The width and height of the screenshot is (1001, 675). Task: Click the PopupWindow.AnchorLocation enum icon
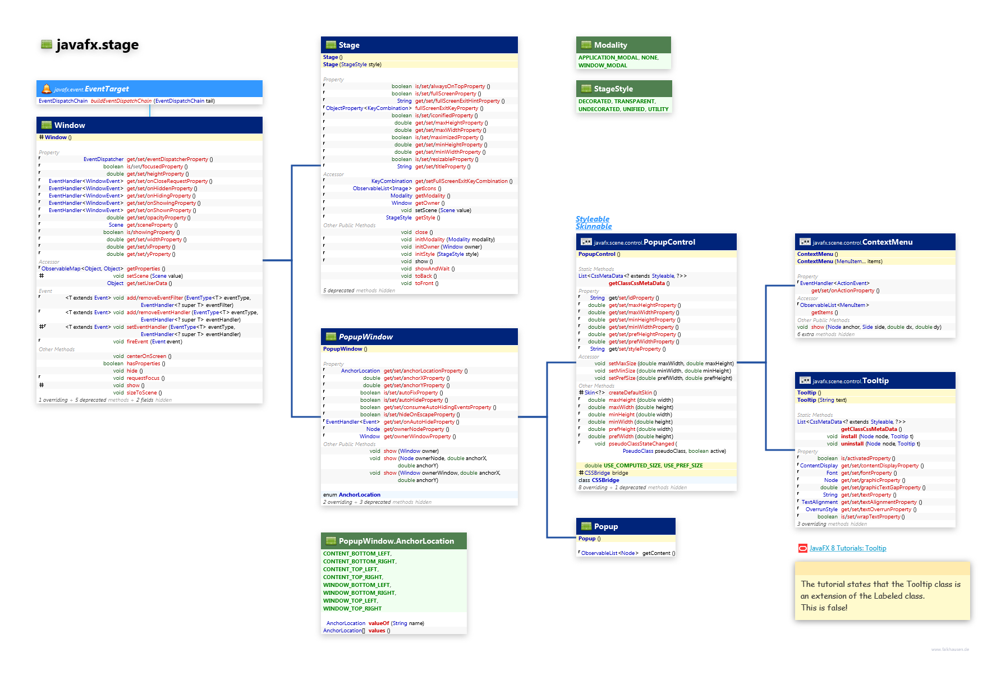[x=331, y=541]
